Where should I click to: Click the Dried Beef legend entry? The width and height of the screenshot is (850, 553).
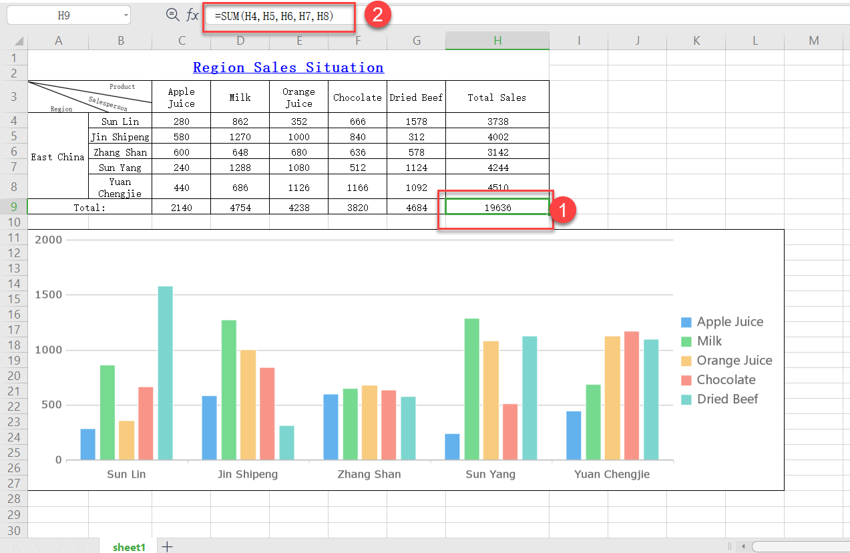pos(728,399)
